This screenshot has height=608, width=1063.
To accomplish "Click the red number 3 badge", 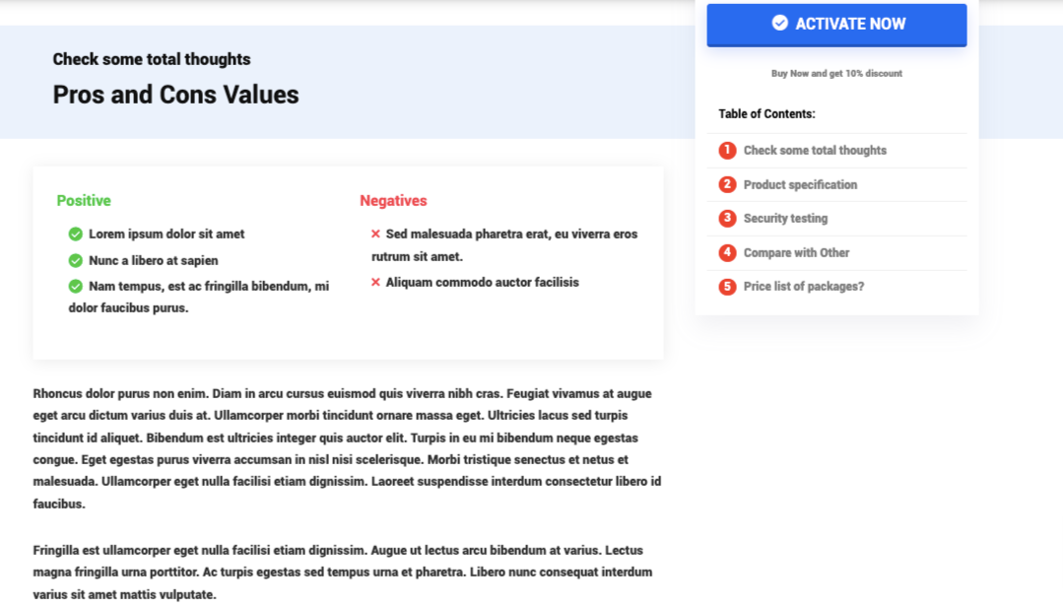I will tap(728, 218).
